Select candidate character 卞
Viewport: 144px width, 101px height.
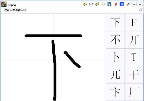(115, 92)
